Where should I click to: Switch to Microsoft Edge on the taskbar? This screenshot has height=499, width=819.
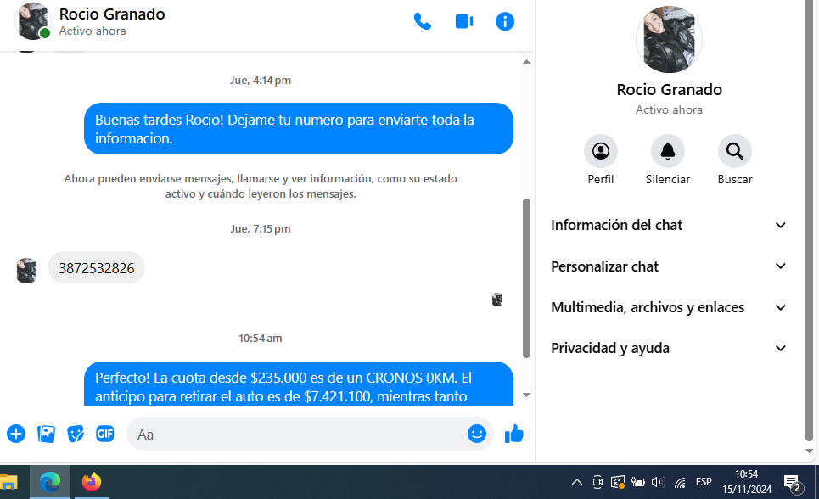pos(49,482)
